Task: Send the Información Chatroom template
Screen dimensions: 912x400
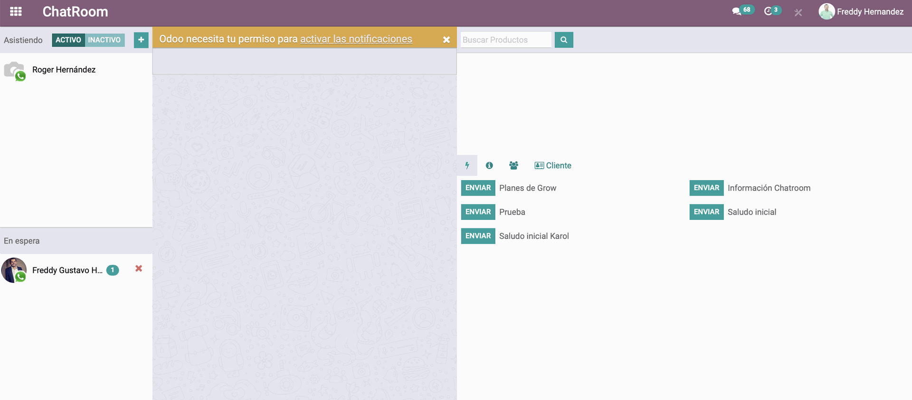Action: point(706,188)
